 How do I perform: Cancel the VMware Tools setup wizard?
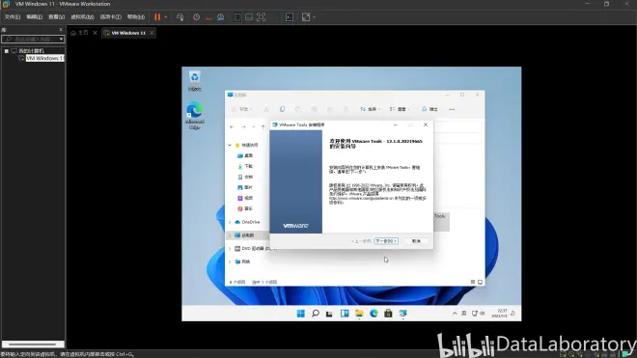tap(416, 241)
